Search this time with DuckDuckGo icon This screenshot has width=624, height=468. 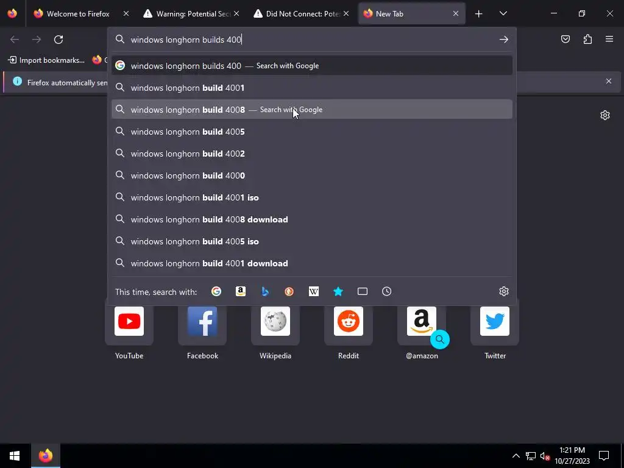click(x=289, y=291)
